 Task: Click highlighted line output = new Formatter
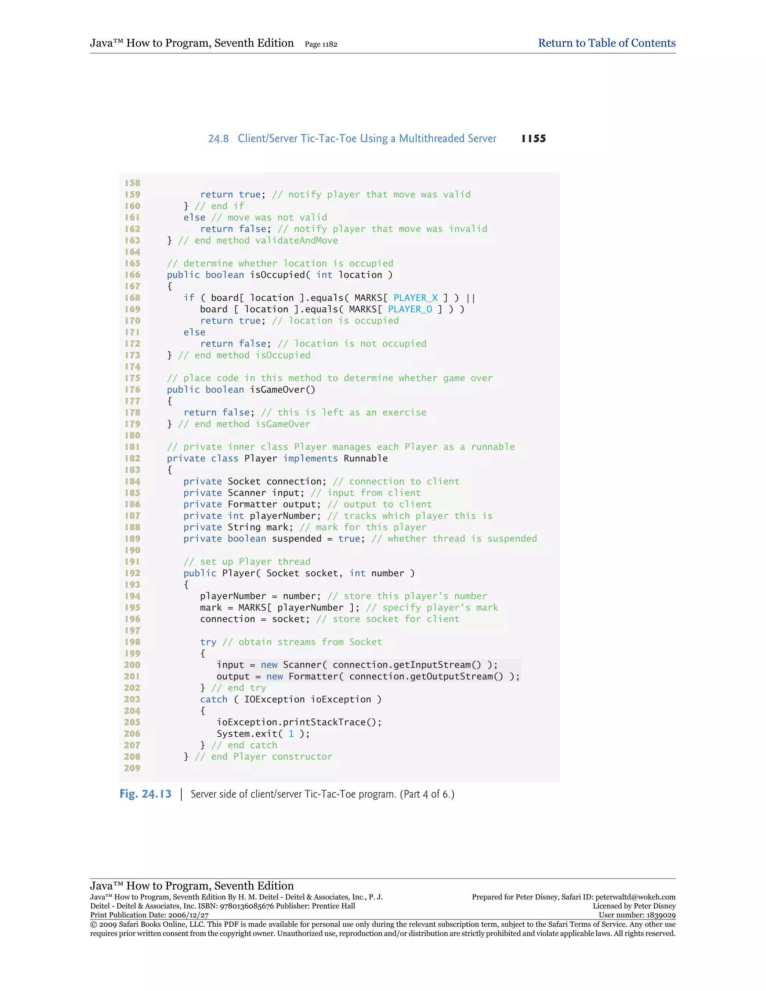[368, 676]
